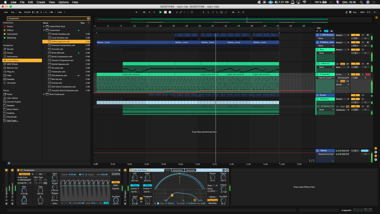Click the Key map button

click(354, 12)
